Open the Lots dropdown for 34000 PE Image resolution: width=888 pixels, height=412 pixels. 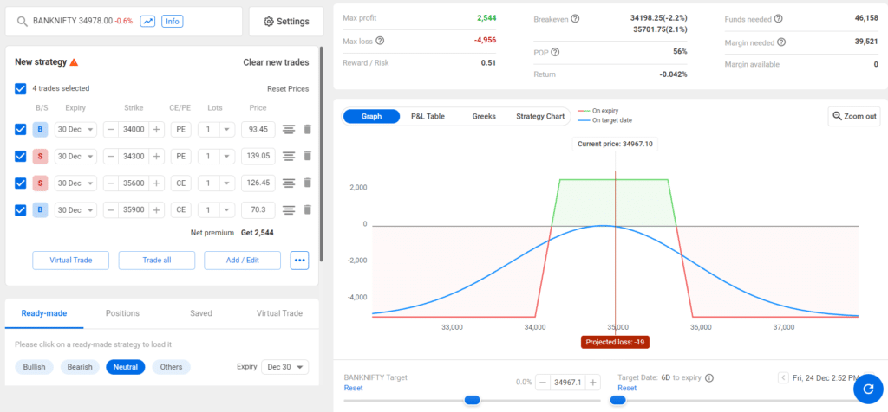pos(217,130)
